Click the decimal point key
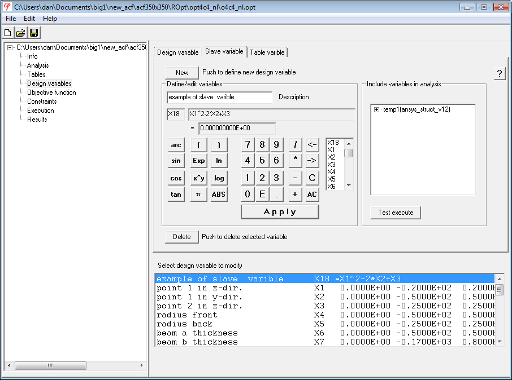 (276, 195)
